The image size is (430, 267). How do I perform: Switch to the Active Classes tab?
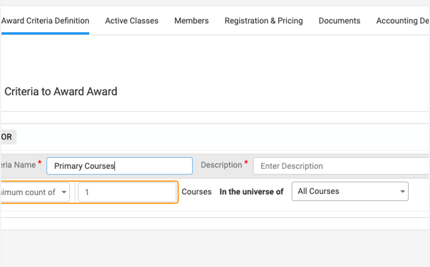pos(132,21)
